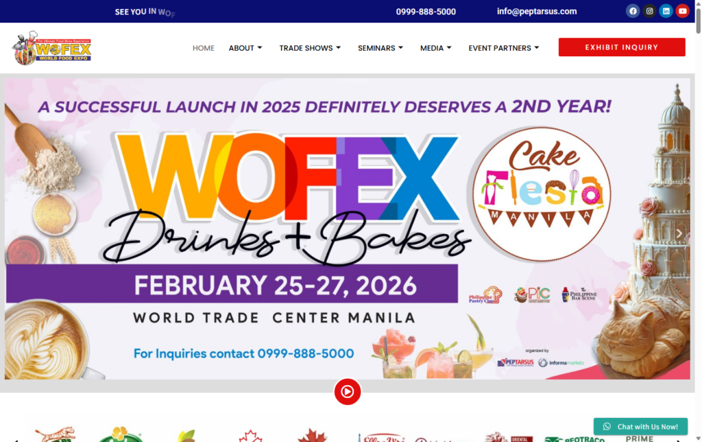Viewport: 702px width, 442px height.
Task: Open the YouTube channel icon
Action: click(x=682, y=11)
